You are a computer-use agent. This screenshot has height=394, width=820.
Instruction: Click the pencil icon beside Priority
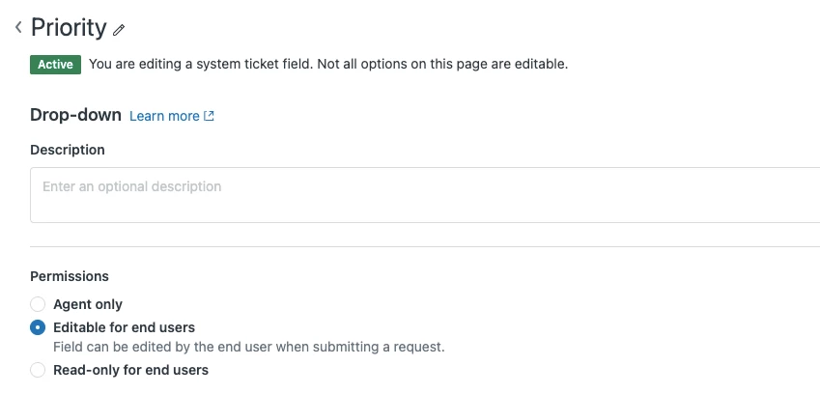click(119, 30)
